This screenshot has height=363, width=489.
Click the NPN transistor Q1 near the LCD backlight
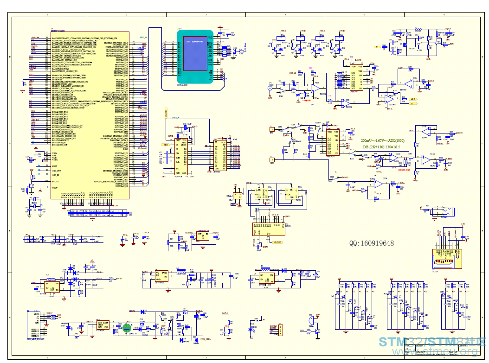[x=235, y=52]
